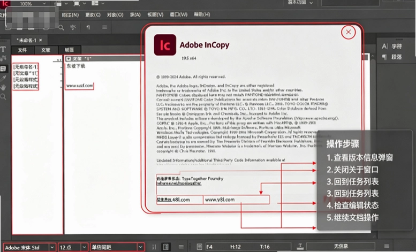Click the www.uzzf.com text in story
The height and width of the screenshot is (252, 416).
pos(80,86)
